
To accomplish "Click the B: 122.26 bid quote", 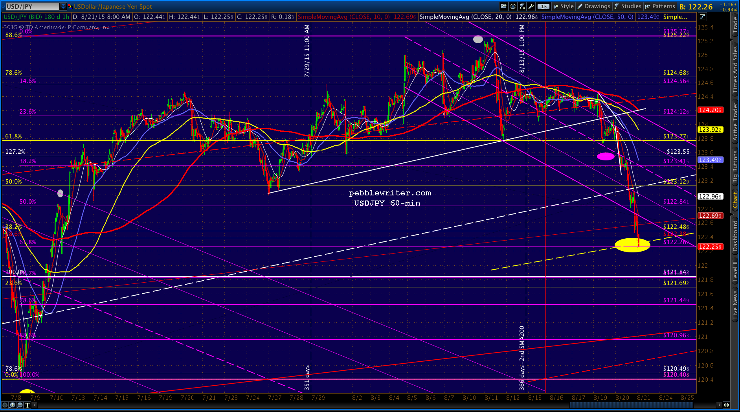I will [696, 7].
